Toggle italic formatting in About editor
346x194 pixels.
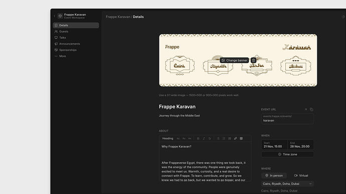coord(204,138)
